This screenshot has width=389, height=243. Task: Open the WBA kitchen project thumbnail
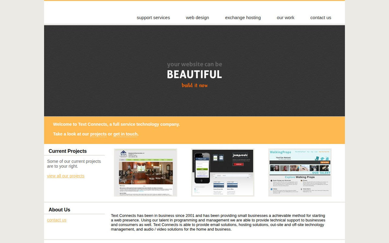click(x=146, y=172)
